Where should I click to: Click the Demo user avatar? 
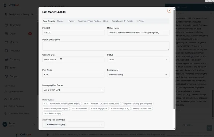point(5,124)
